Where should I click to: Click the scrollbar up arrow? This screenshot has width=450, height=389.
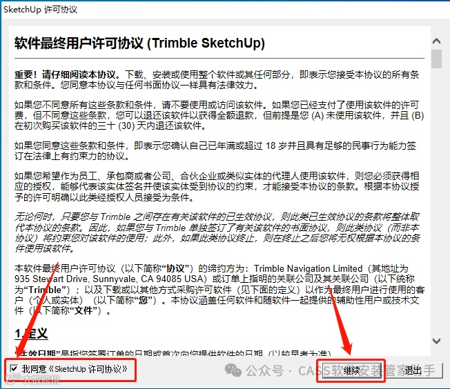pos(436,41)
